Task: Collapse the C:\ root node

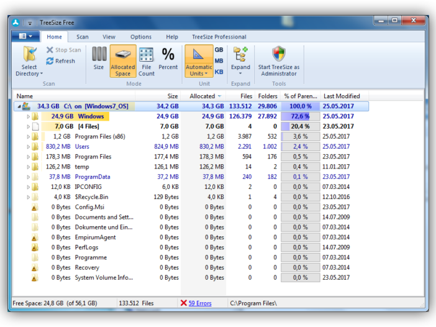Action: pyautogui.click(x=19, y=106)
